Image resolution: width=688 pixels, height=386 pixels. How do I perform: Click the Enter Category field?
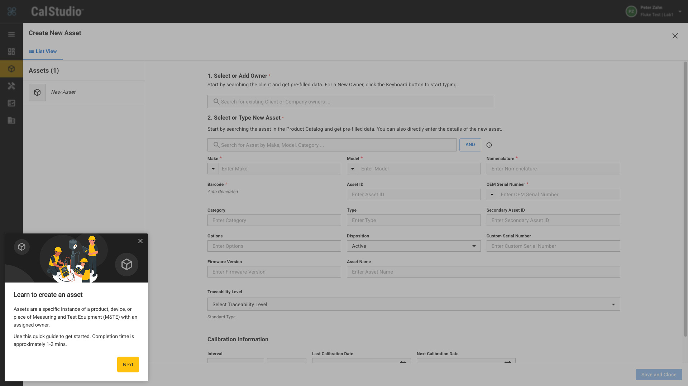click(x=274, y=220)
